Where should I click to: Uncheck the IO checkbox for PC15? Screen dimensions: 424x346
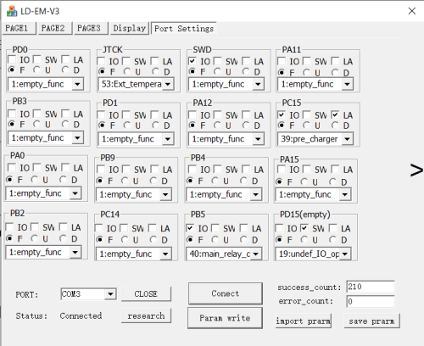point(282,114)
